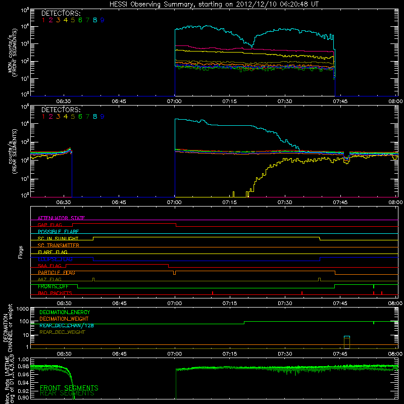Click red detector '1' in rear segments legend

pyautogui.click(x=43, y=117)
